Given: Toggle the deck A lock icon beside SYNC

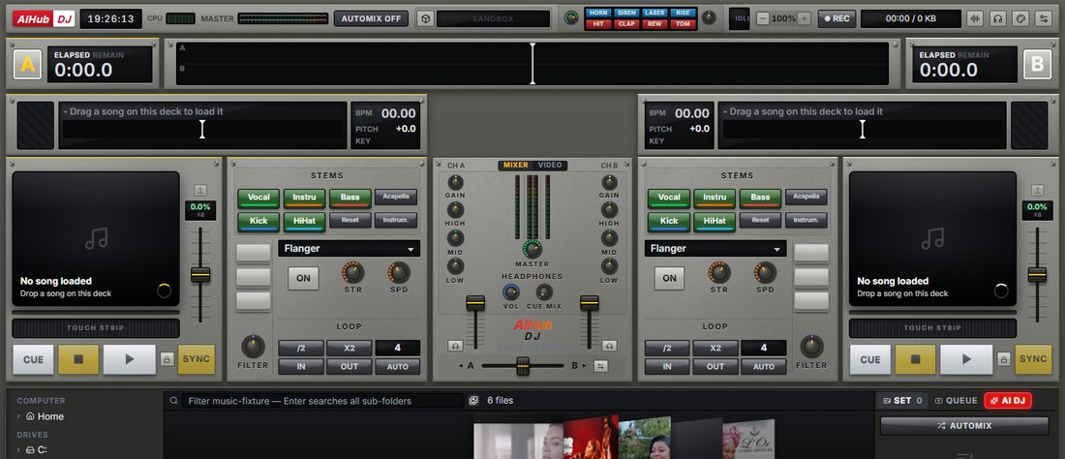Looking at the screenshot, I should point(167,359).
